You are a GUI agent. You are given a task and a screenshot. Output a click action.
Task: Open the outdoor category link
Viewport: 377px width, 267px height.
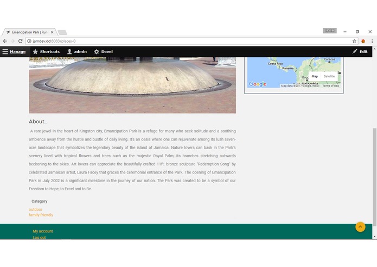35,210
